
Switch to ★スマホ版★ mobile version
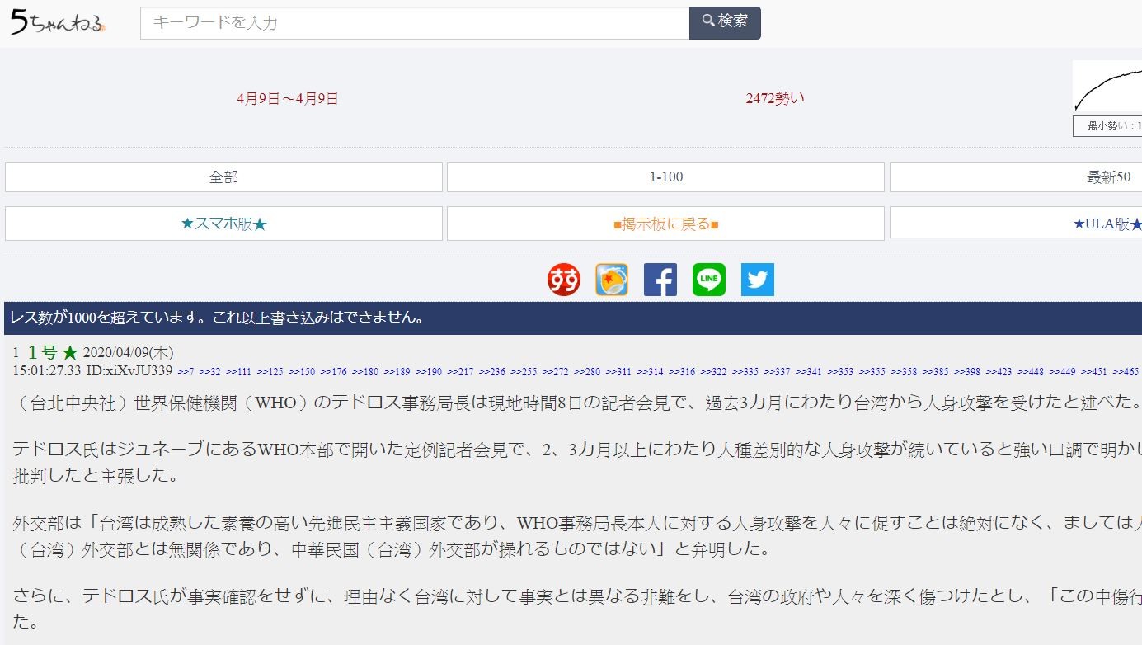tap(223, 224)
